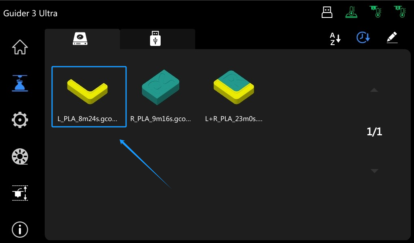Switch to the local storage tab
The image size is (414, 243).
(82, 39)
